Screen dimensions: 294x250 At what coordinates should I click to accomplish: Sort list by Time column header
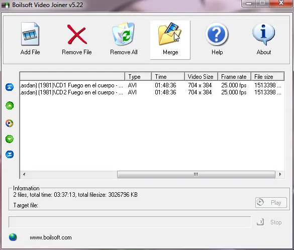point(168,77)
